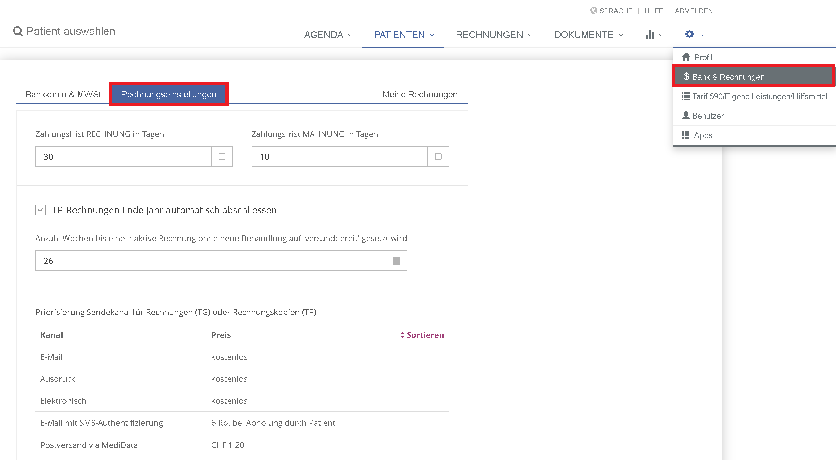
Task: Select E-Mail mit SMS-Authentifizierung row
Action: [242, 423]
